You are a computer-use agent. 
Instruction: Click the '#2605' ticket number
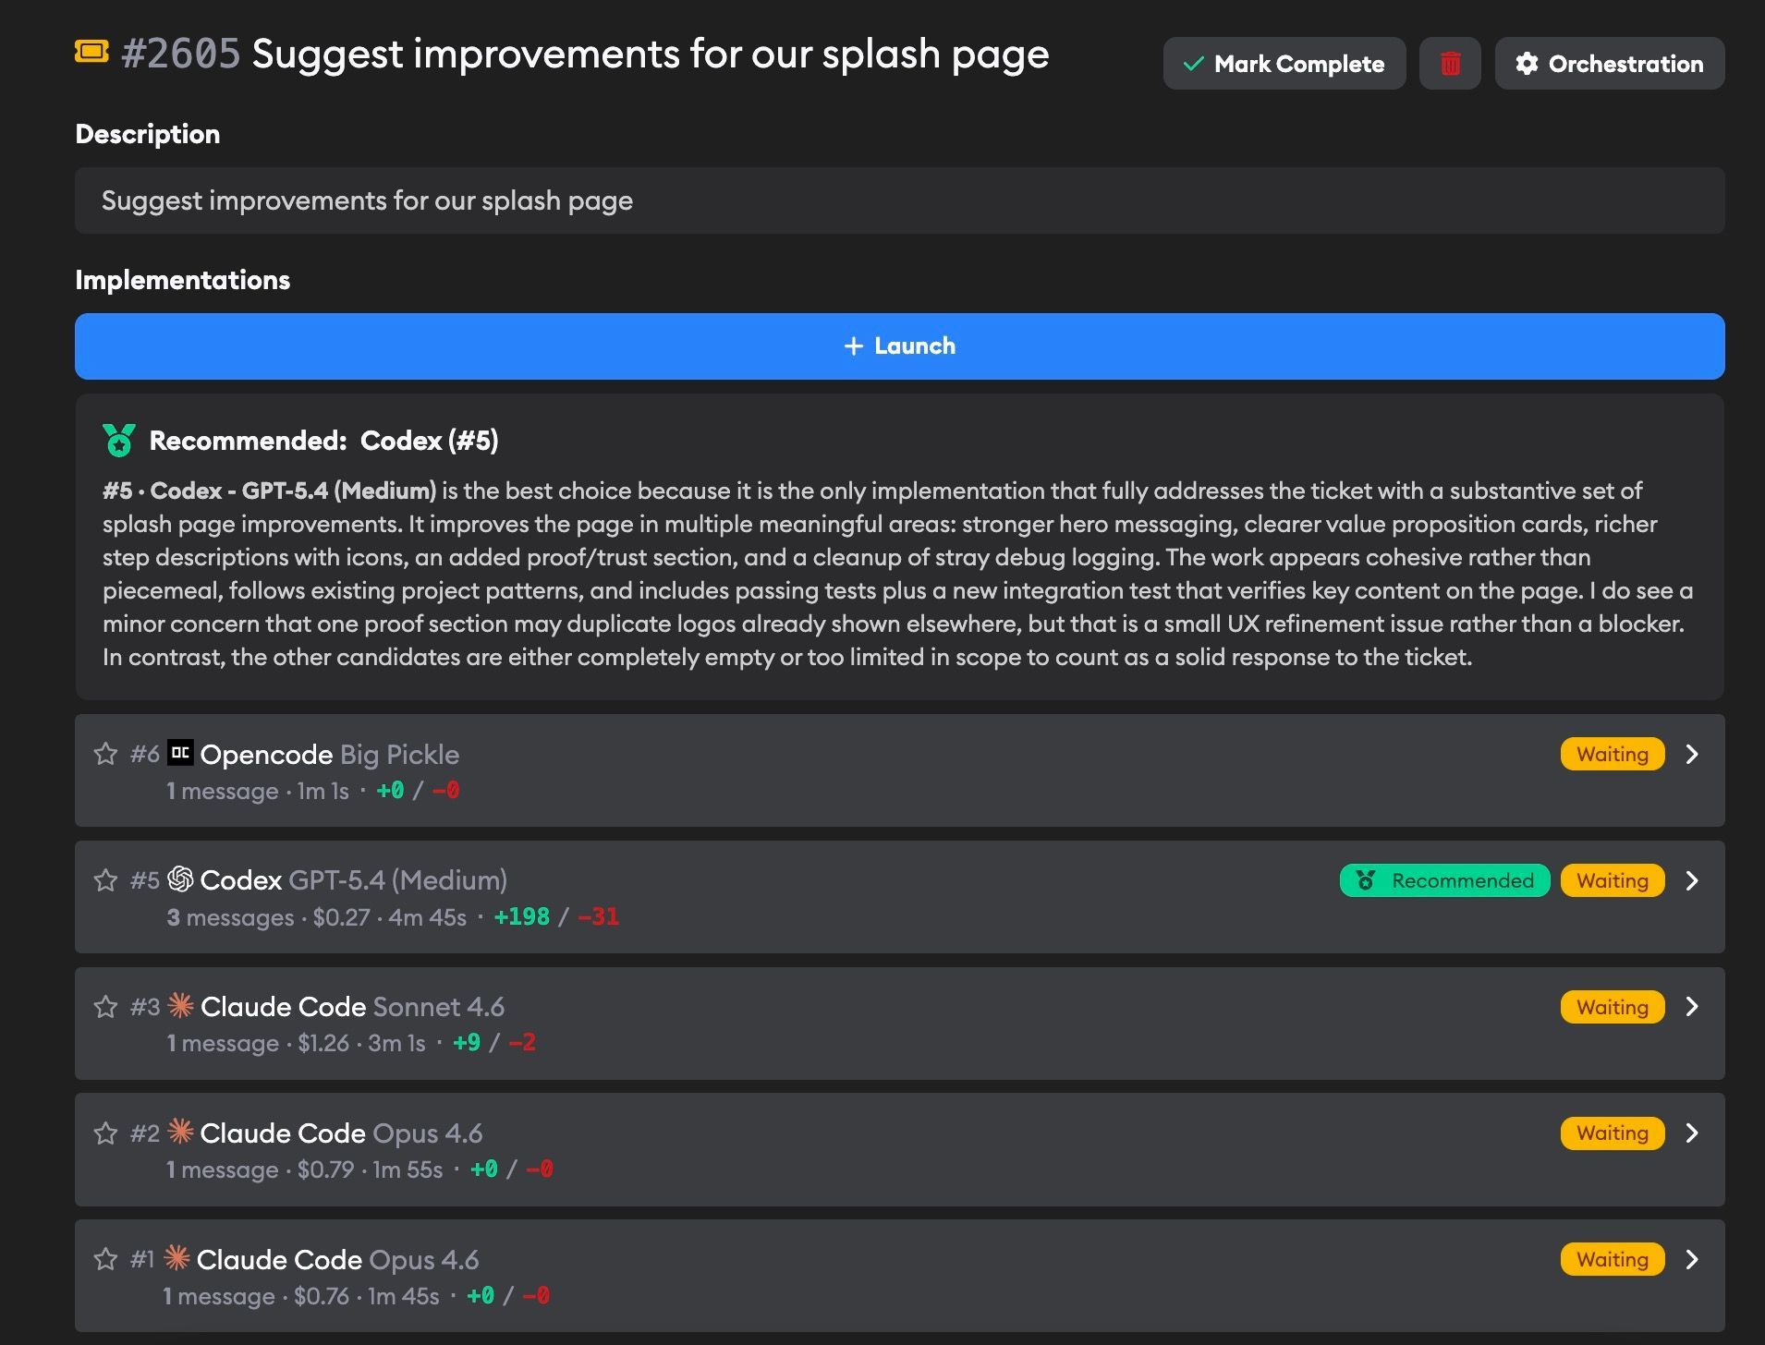(x=181, y=54)
